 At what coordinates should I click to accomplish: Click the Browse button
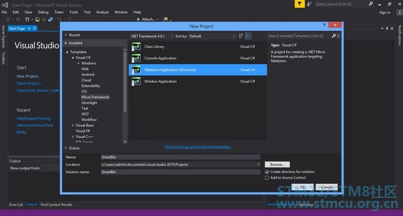click(x=277, y=164)
